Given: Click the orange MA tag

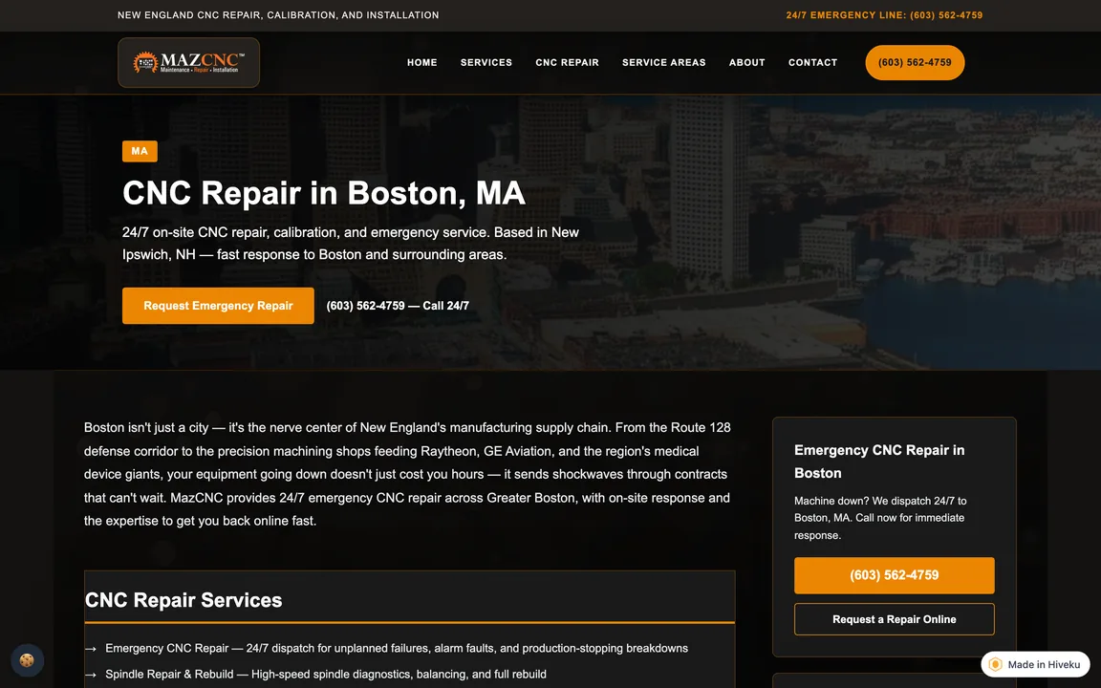Looking at the screenshot, I should [140, 151].
